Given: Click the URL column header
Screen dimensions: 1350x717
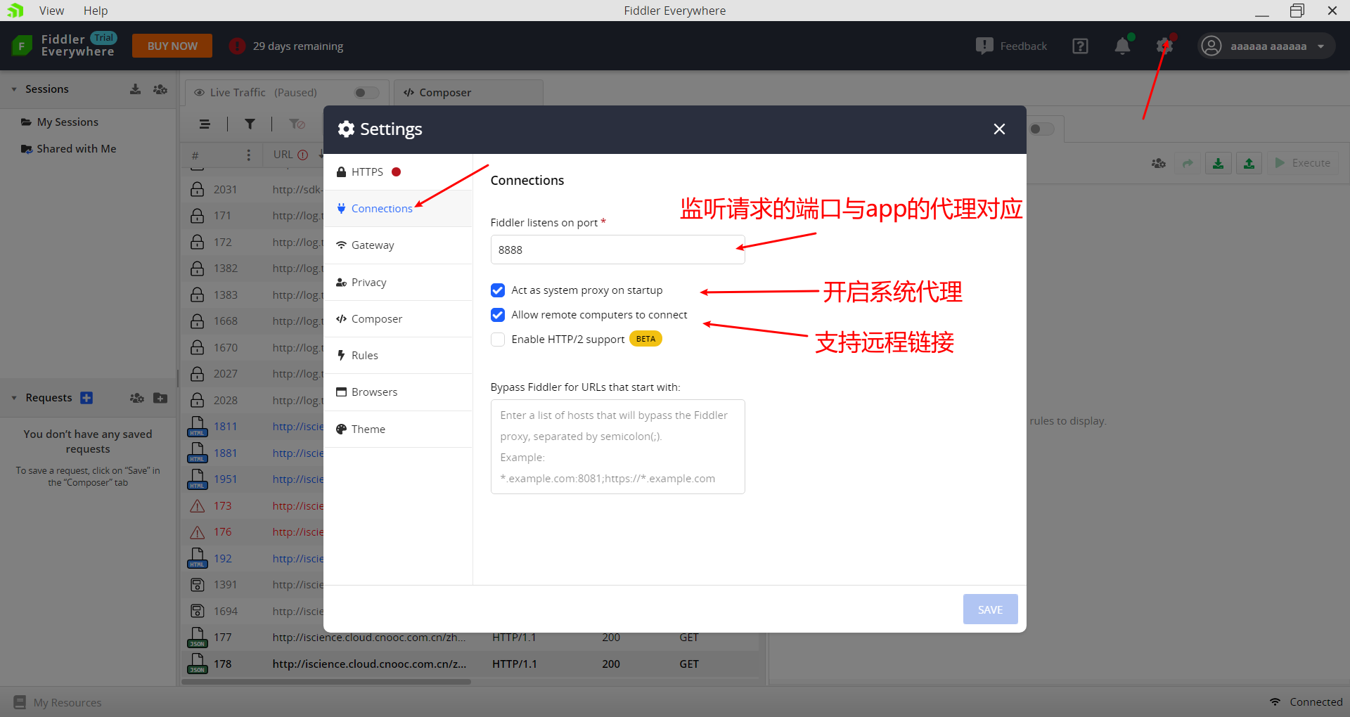Looking at the screenshot, I should [x=291, y=155].
